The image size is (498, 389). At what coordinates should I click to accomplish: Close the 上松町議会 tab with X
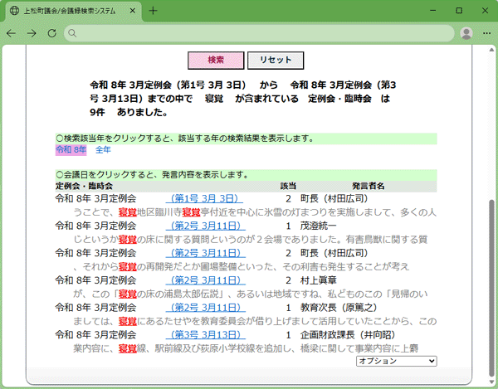pos(133,11)
